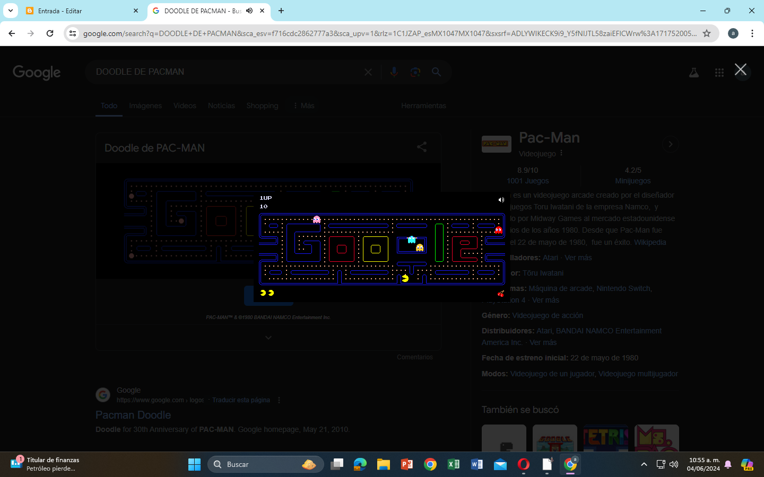
Task: Click the DOODLE DE PACMAN search field
Action: pyautogui.click(x=228, y=72)
